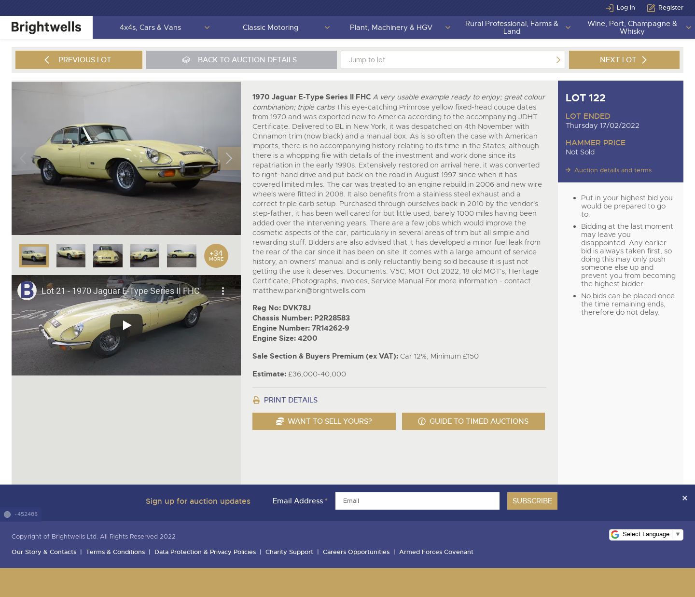Open video more options menu
This screenshot has height=597, width=695.
[x=222, y=291]
